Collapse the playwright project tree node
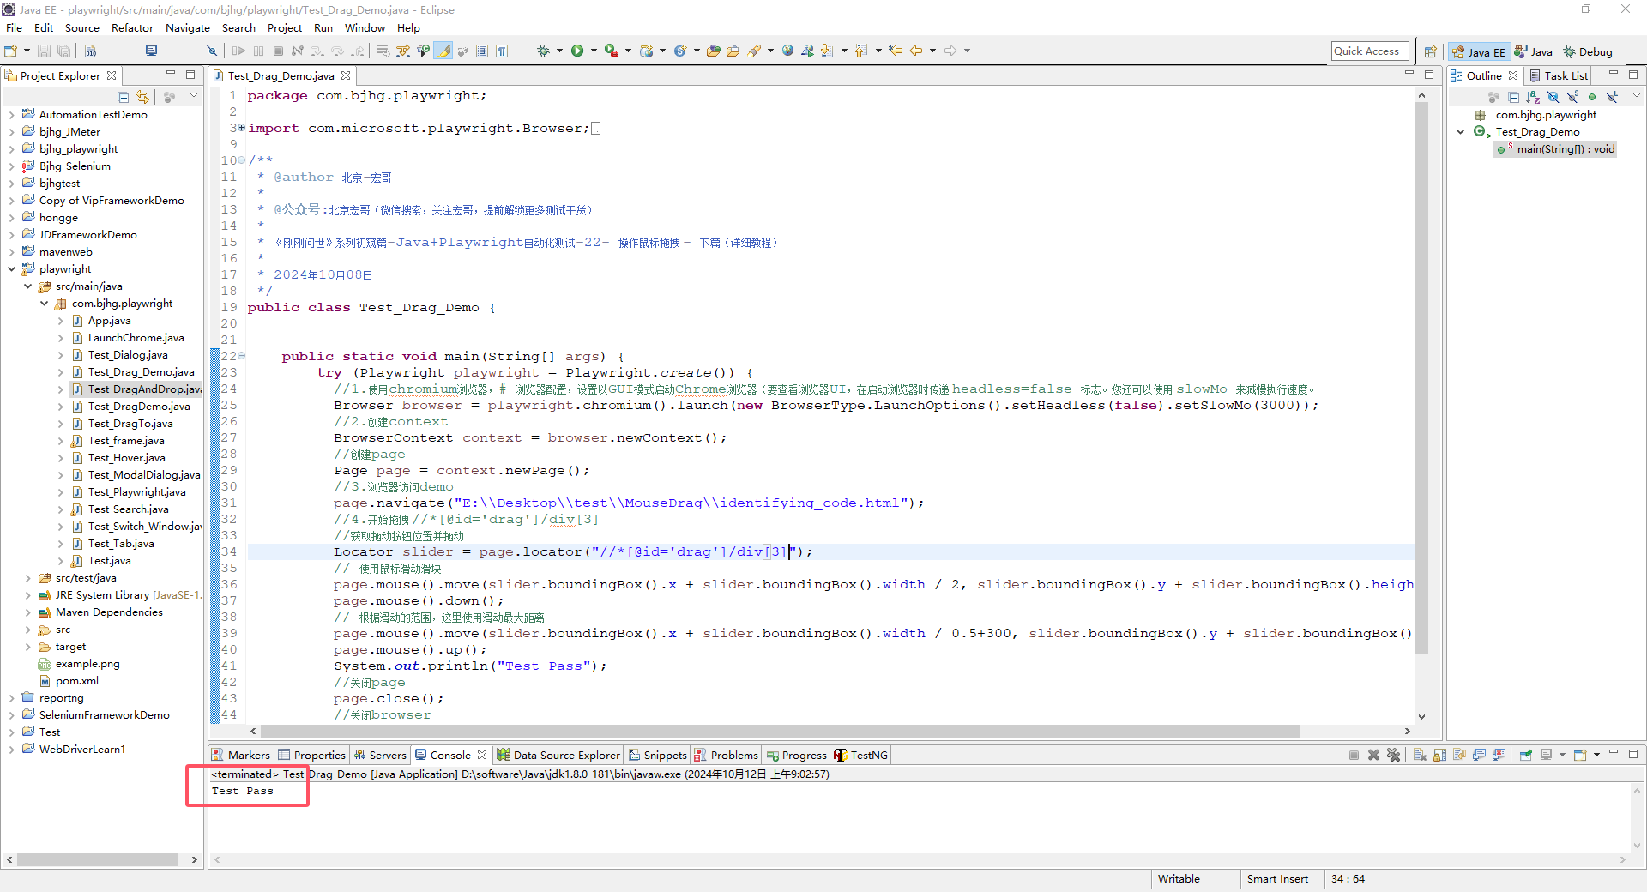The image size is (1647, 892). (11, 269)
